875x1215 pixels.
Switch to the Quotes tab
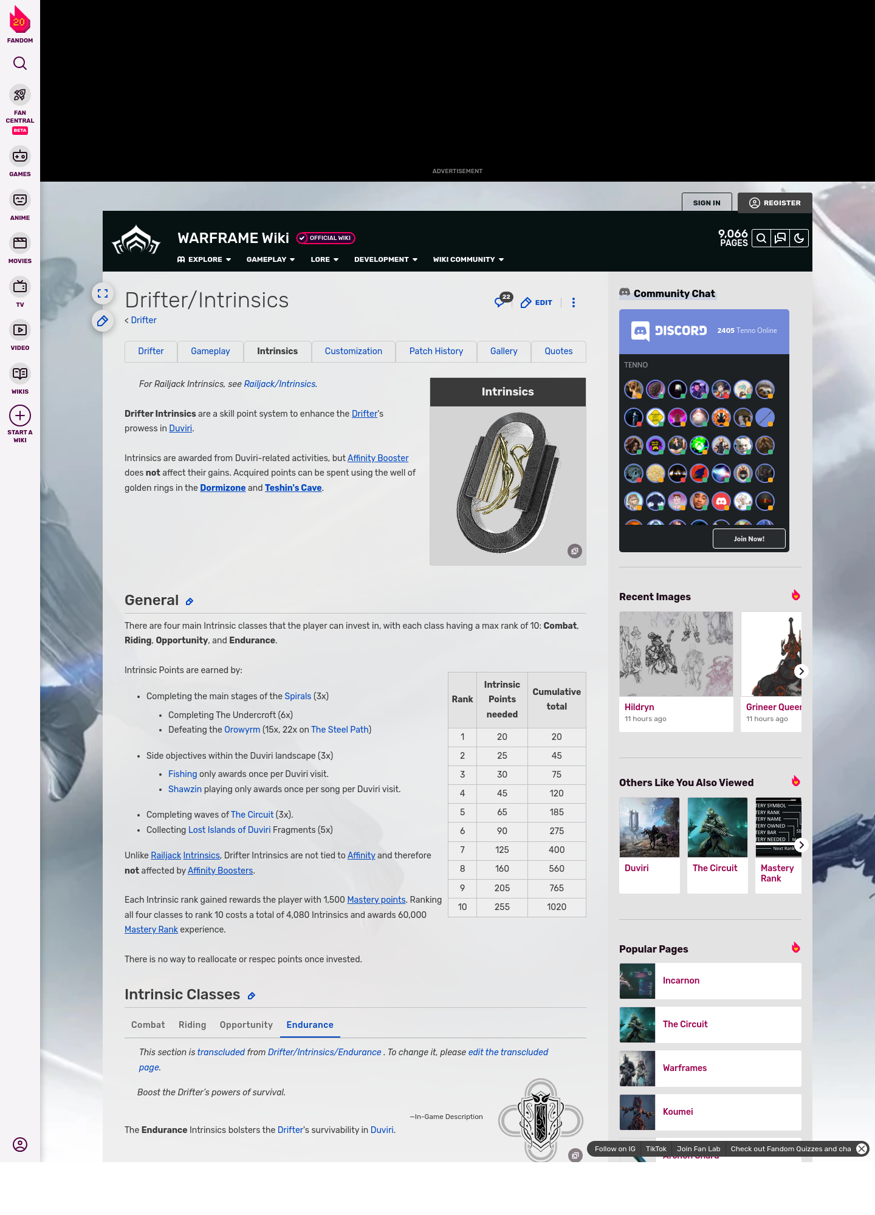558,351
